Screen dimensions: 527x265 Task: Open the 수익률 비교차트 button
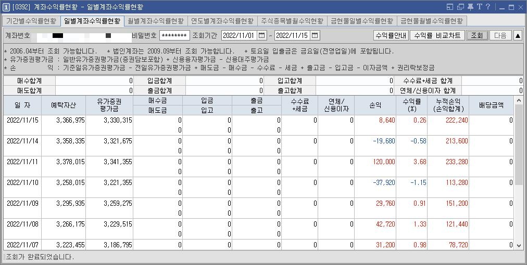click(x=437, y=35)
